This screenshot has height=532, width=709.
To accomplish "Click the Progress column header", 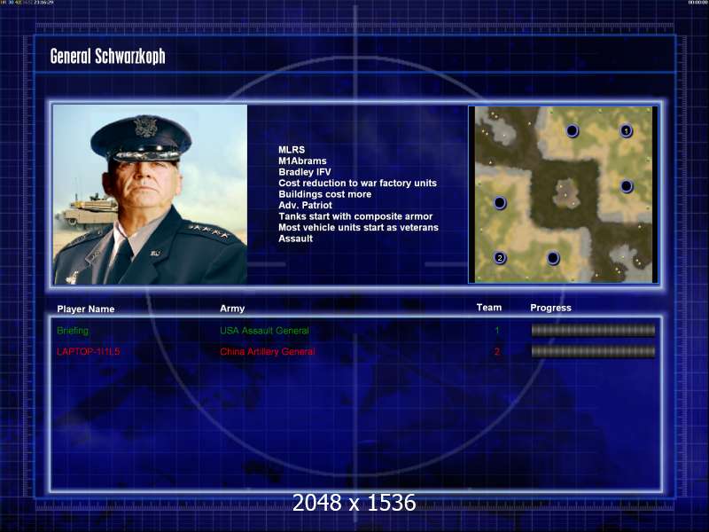I will pyautogui.click(x=550, y=308).
